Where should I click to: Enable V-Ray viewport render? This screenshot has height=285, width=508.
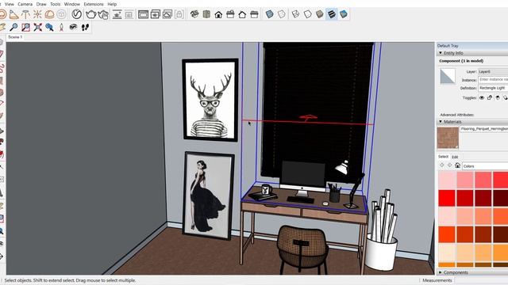click(x=117, y=14)
